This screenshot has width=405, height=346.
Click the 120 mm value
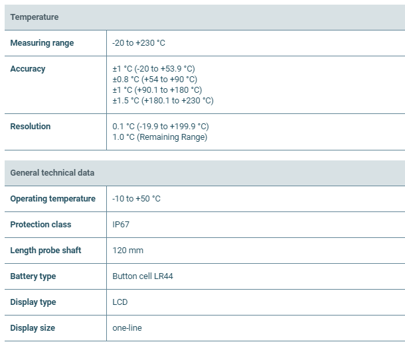tap(127, 251)
